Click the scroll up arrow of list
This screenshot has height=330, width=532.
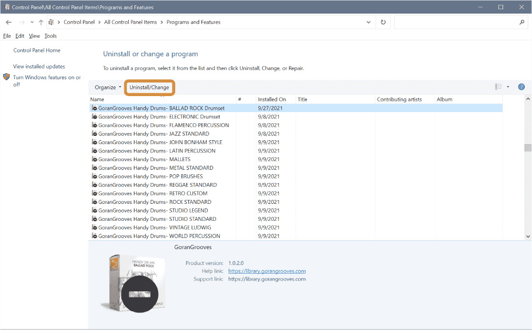pyautogui.click(x=528, y=99)
